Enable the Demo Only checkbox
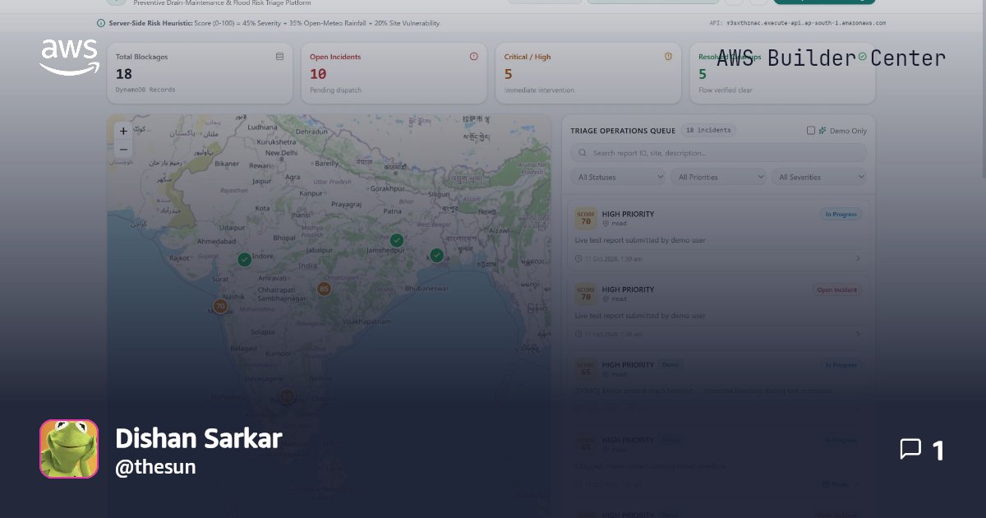This screenshot has width=986, height=518. tap(811, 131)
